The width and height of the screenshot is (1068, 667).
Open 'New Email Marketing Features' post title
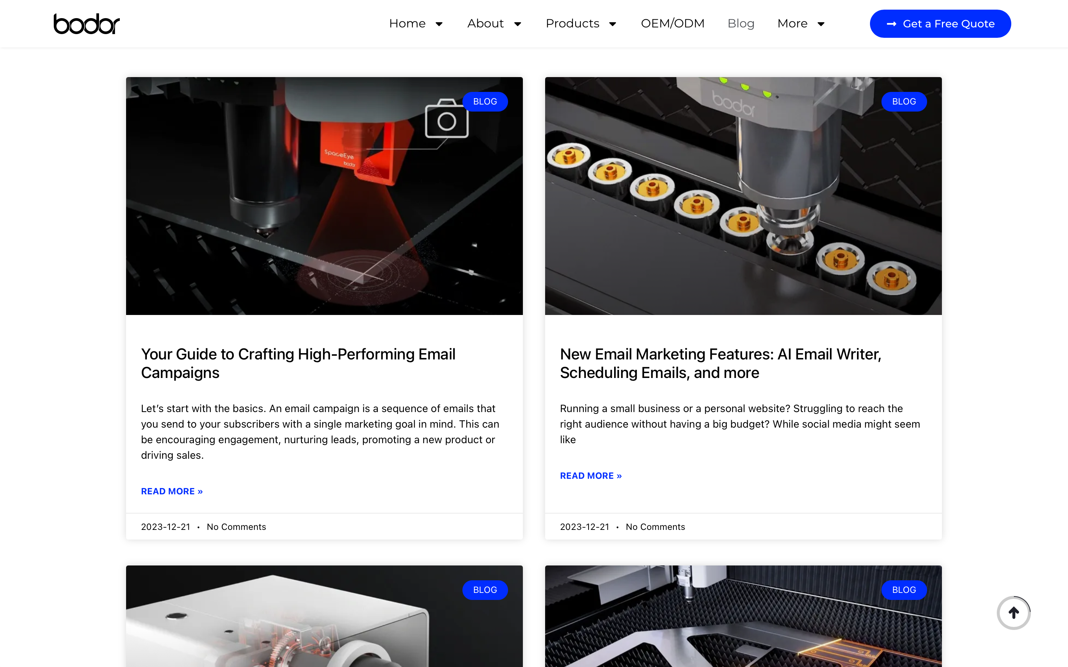[720, 363]
